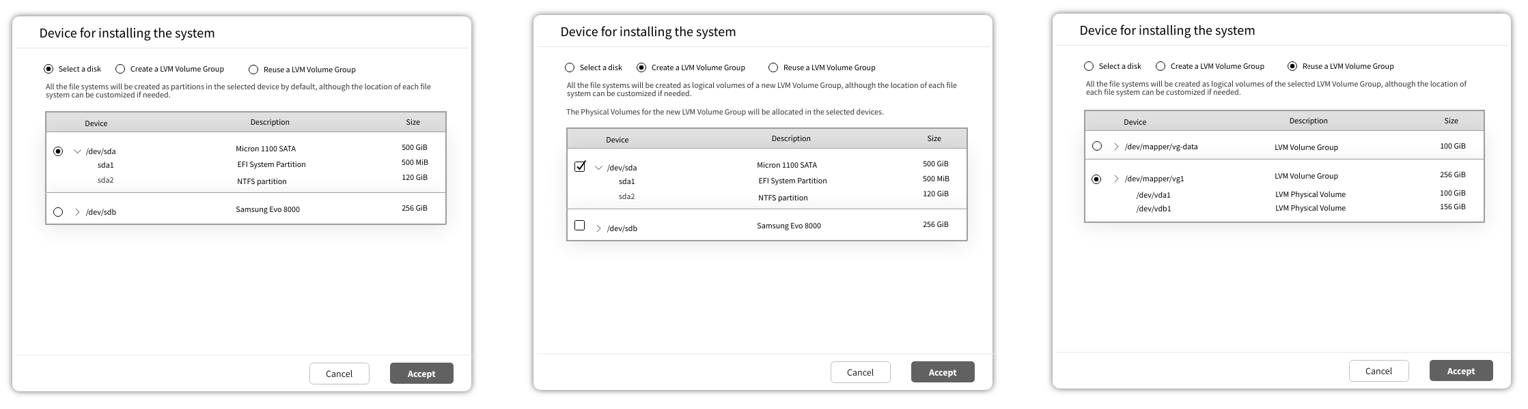Click '156 GiB' size in right dialog
This screenshot has height=409, width=1528.
click(x=1453, y=207)
